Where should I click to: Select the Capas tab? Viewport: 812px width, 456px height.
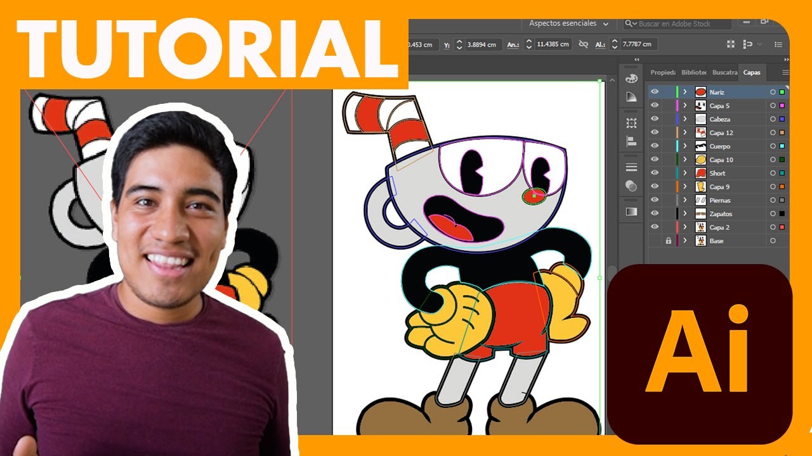pos(752,73)
